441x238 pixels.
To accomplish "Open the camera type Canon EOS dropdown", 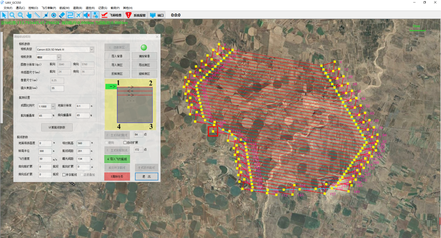I will [91, 49].
